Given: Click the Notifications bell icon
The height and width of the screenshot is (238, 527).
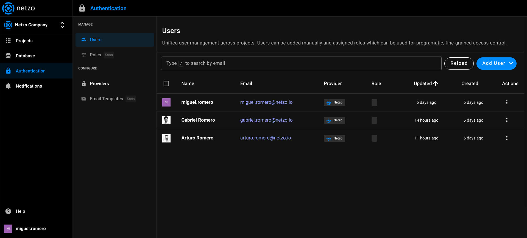Looking at the screenshot, I should 8,86.
